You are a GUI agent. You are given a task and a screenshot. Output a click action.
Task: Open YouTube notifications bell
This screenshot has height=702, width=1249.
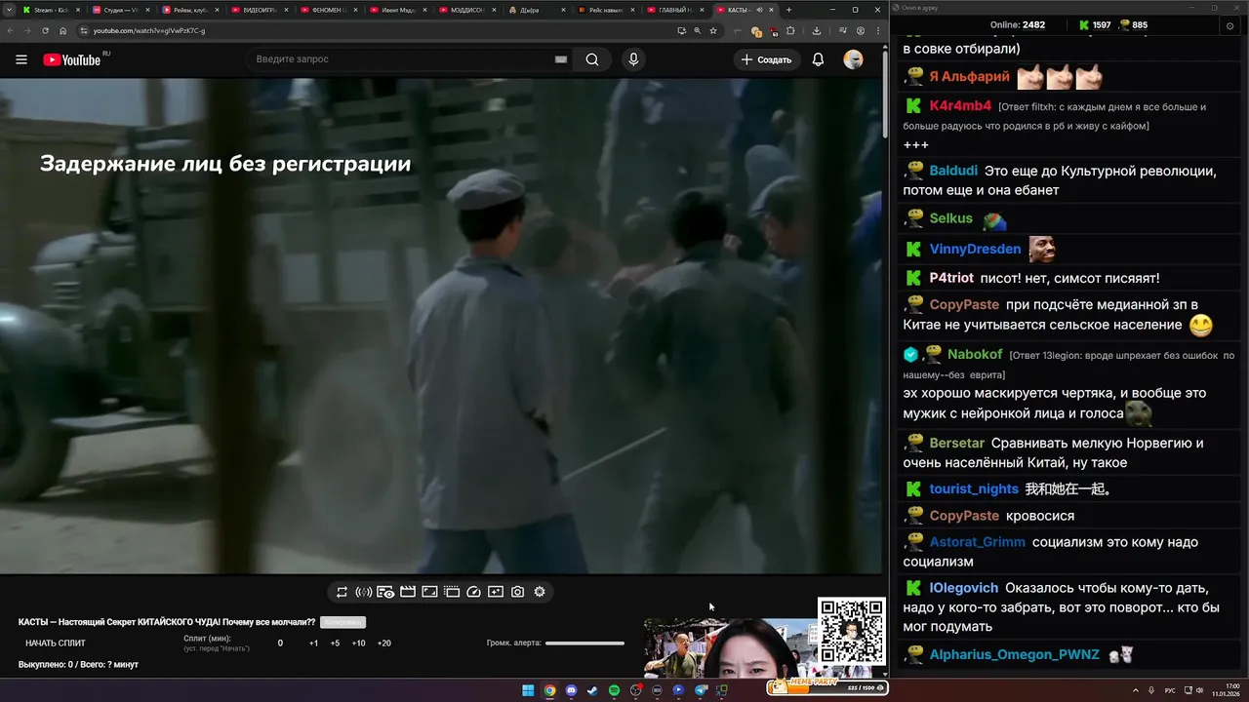point(818,59)
